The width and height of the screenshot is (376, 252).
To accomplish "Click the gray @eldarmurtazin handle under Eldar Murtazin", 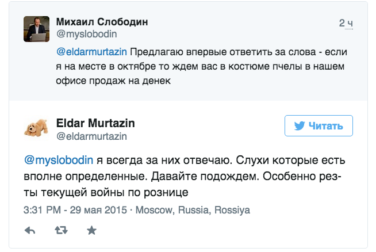I will [x=91, y=136].
